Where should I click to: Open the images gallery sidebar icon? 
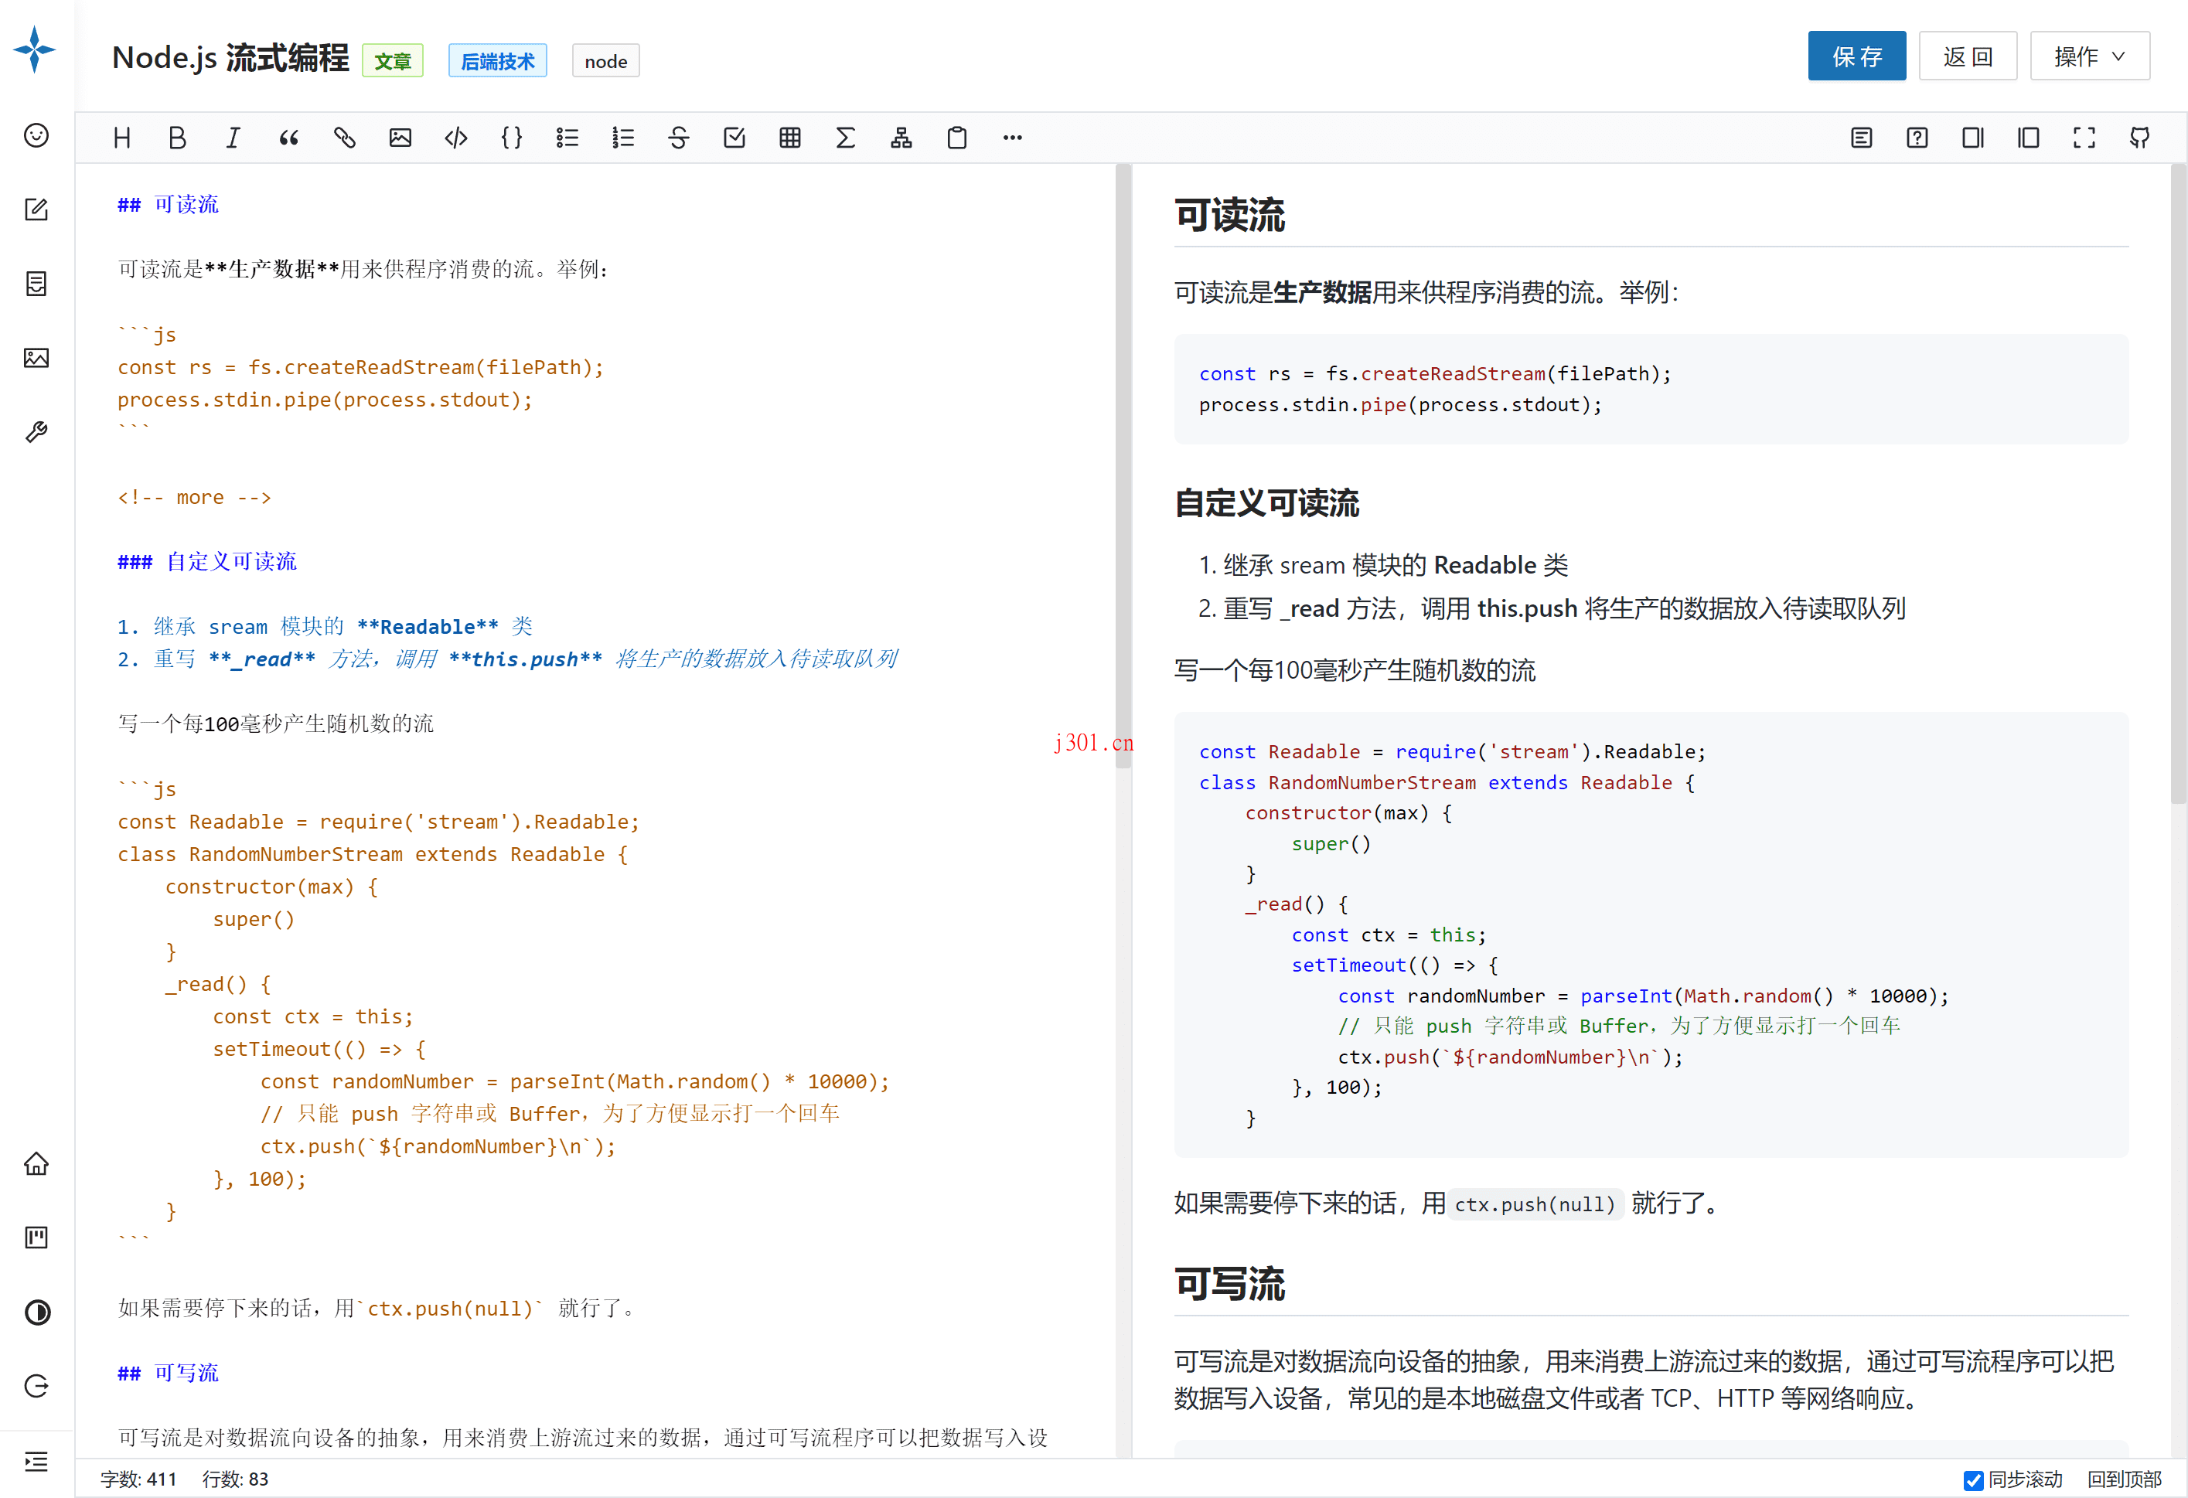pyautogui.click(x=36, y=358)
